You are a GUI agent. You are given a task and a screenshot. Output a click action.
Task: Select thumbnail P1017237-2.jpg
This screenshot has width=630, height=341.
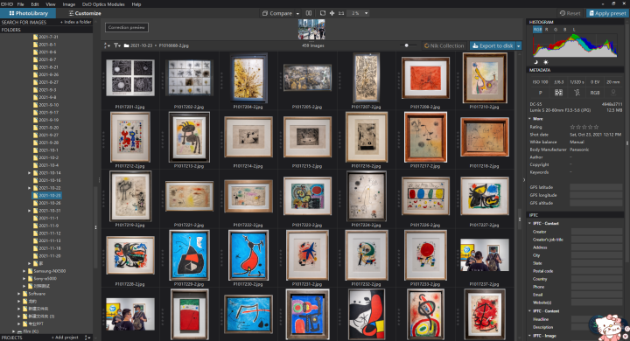point(485,255)
